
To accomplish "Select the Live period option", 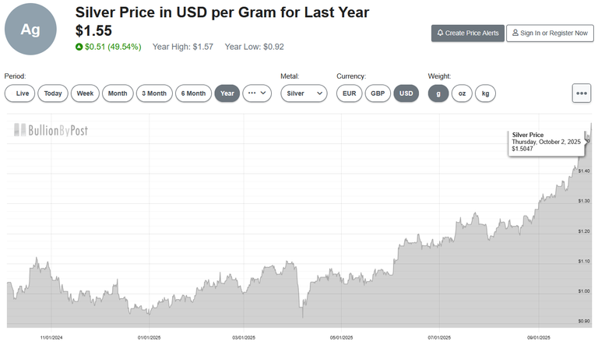I will point(19,93).
